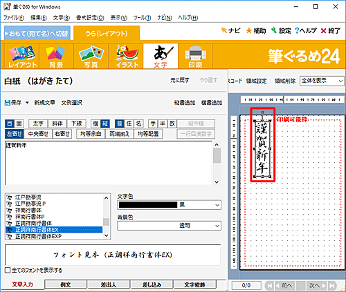This screenshot has width=346, height=292.
Task: Open the イラスト (Illustration) icon
Action: [126, 56]
